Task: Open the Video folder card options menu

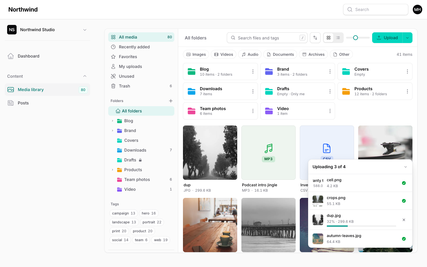Action: (330, 111)
